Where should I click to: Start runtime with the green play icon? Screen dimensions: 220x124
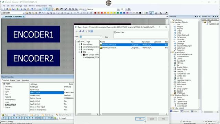[18, 9]
